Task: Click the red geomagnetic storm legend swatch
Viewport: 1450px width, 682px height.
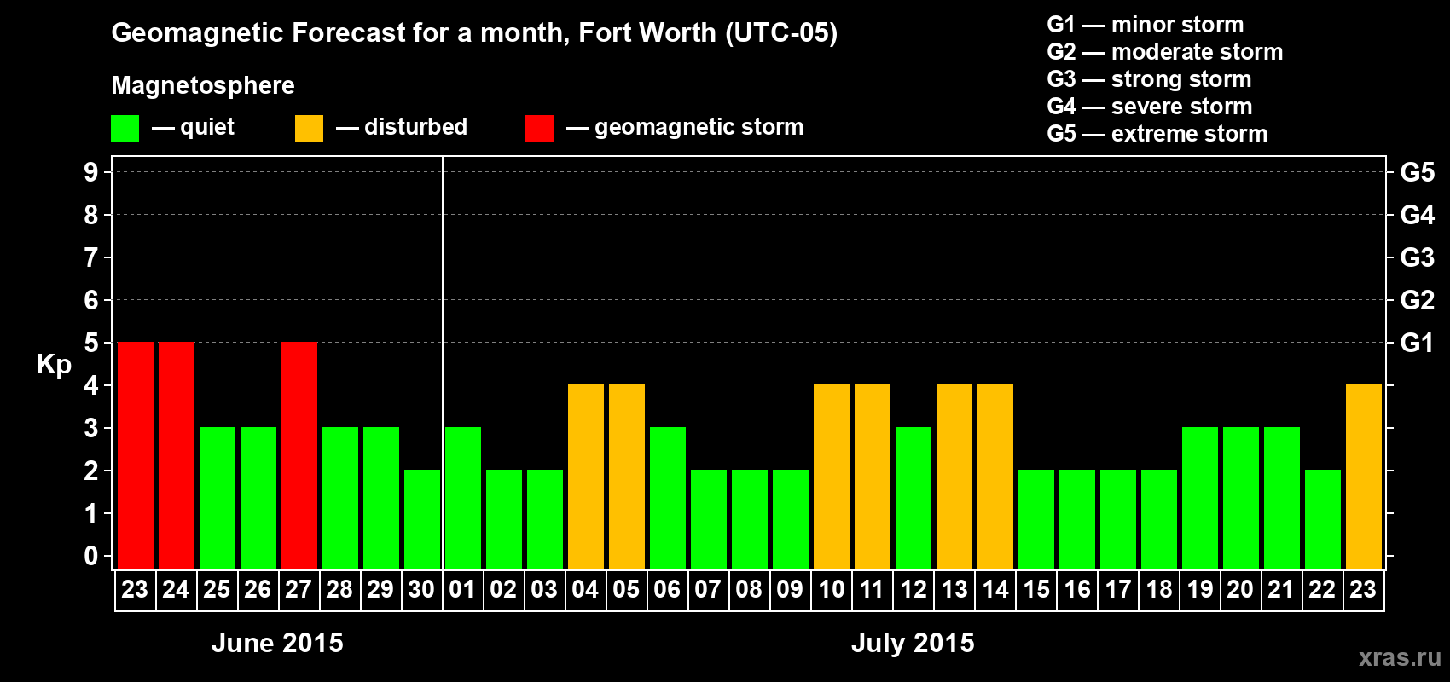Action: tap(539, 129)
